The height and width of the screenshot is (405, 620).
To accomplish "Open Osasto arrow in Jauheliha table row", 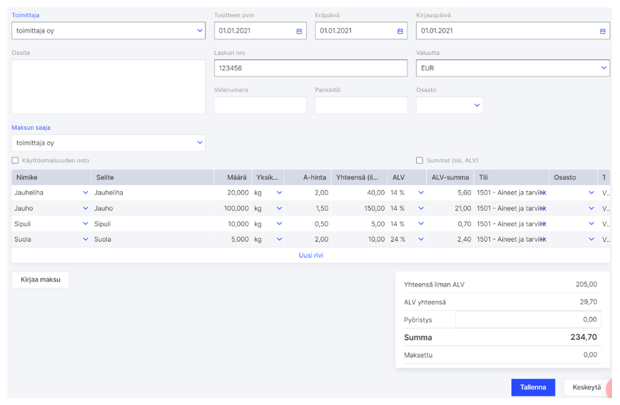I will (591, 193).
